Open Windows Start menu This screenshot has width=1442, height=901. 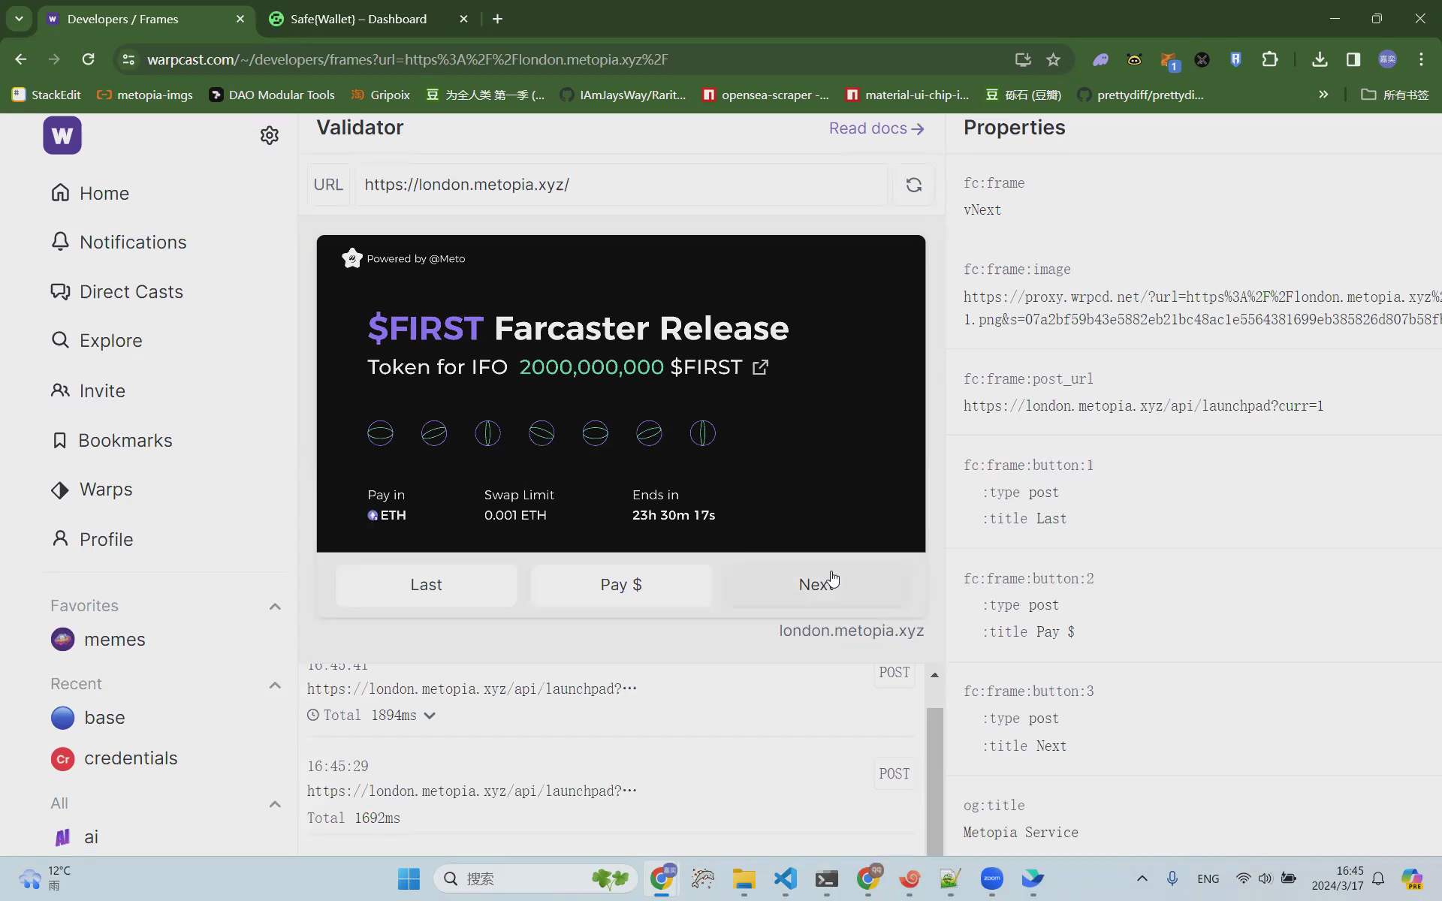tap(409, 878)
